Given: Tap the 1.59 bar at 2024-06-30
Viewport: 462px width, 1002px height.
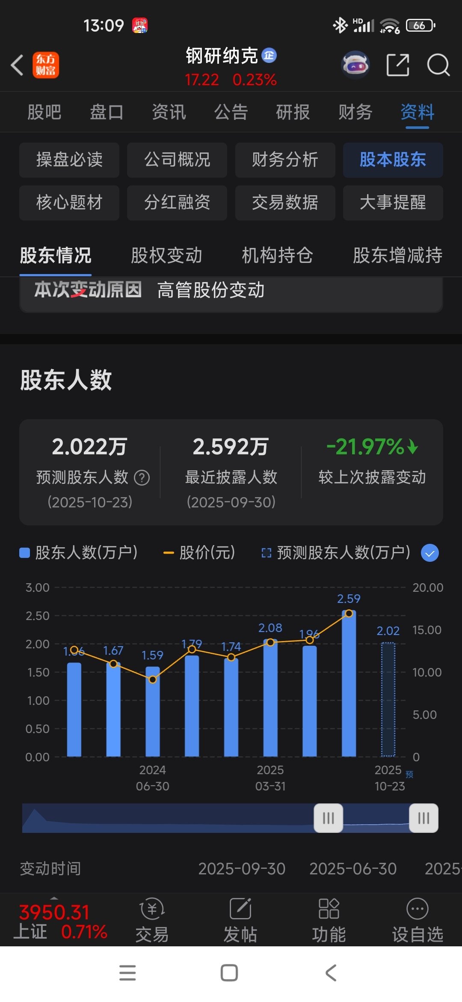Looking at the screenshot, I should [153, 712].
